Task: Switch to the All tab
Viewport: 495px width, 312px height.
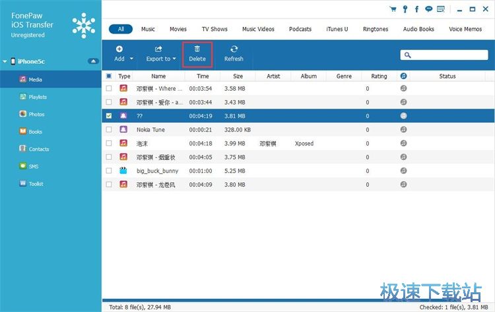Action: coord(121,29)
